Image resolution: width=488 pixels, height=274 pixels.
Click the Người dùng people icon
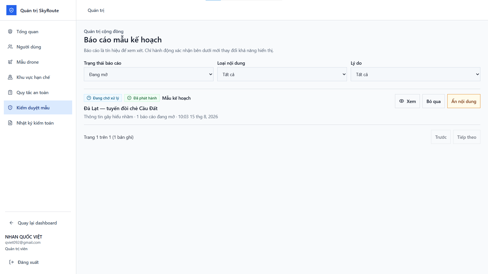[10, 47]
